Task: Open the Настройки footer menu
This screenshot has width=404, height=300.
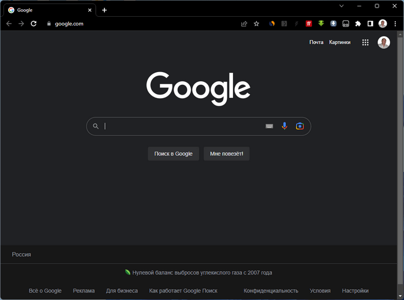Action: [355, 291]
